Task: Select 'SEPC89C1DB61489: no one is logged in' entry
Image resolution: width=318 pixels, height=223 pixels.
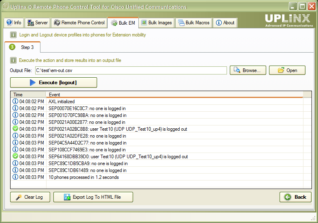Action: click(87, 170)
